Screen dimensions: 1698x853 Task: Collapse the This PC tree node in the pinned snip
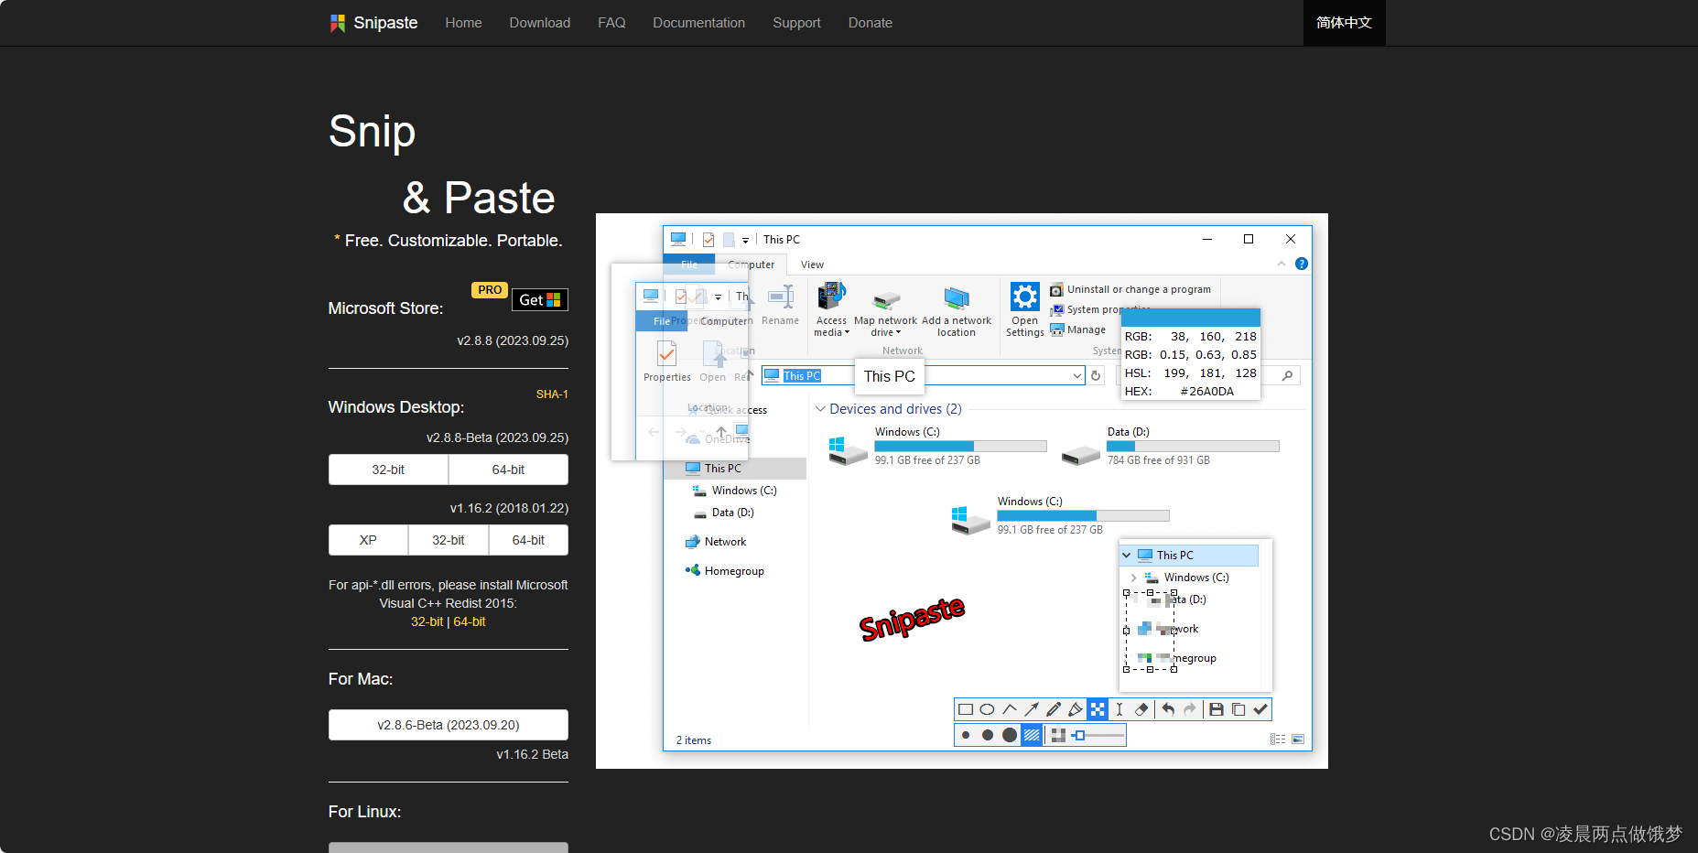pyautogui.click(x=1127, y=556)
